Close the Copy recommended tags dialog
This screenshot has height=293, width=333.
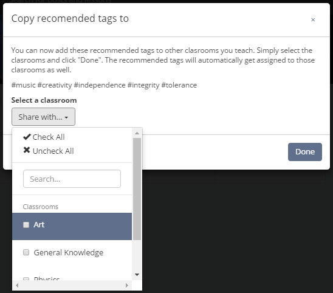click(x=313, y=20)
